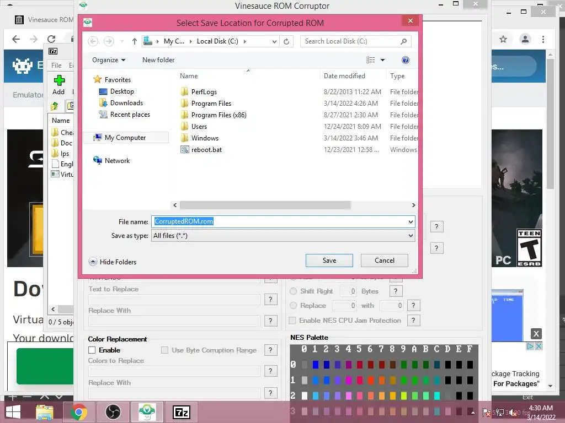565x423 pixels.
Task: Select the PerfLogs folder
Action: [204, 92]
